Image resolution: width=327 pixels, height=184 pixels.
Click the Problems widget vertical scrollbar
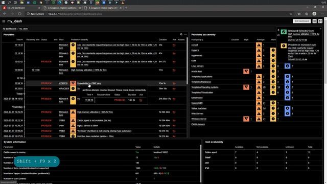coord(187,60)
